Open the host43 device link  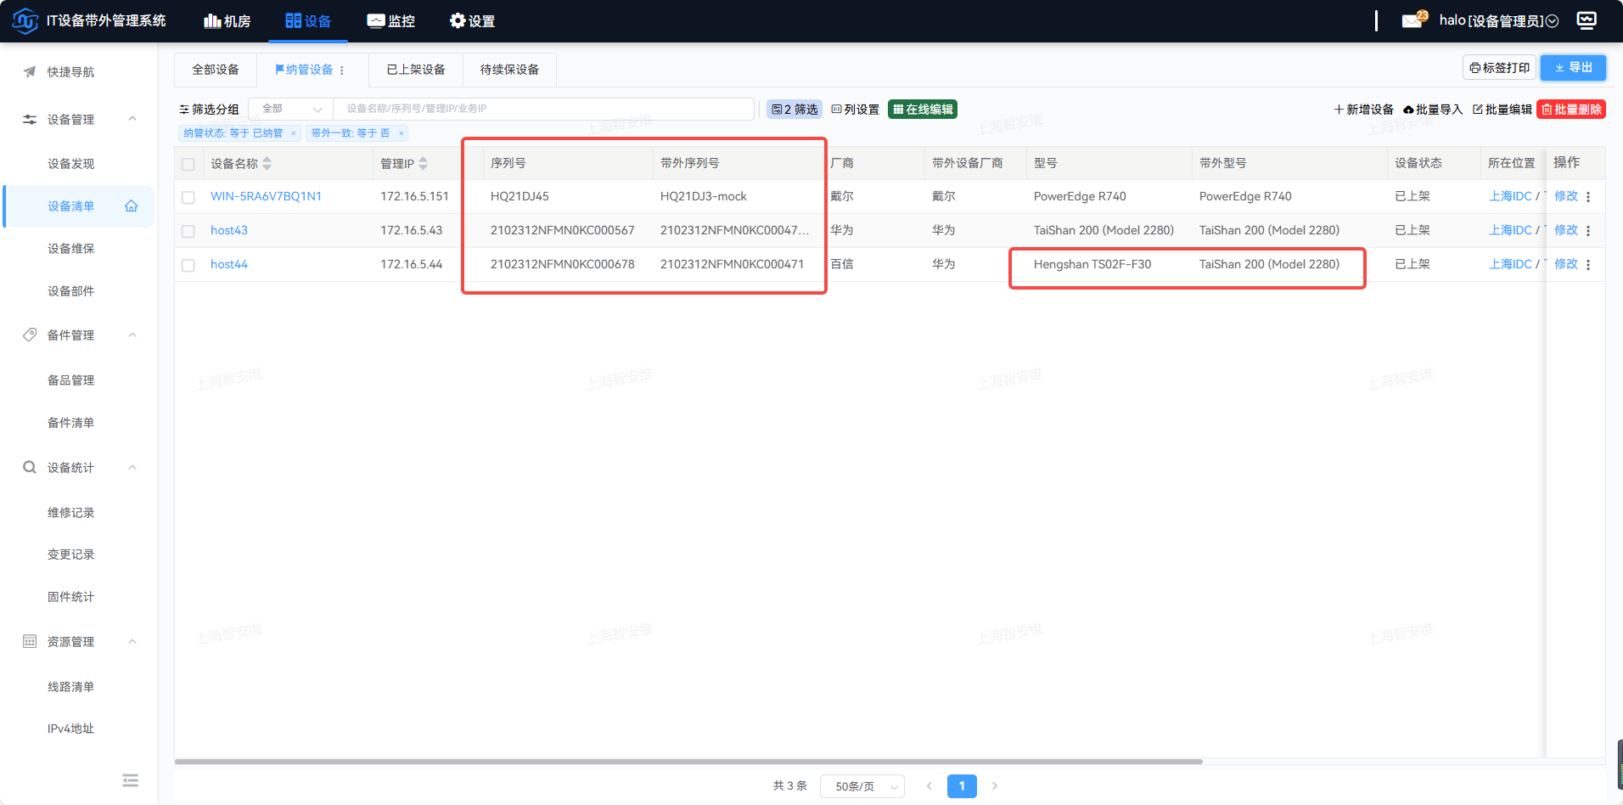click(229, 230)
